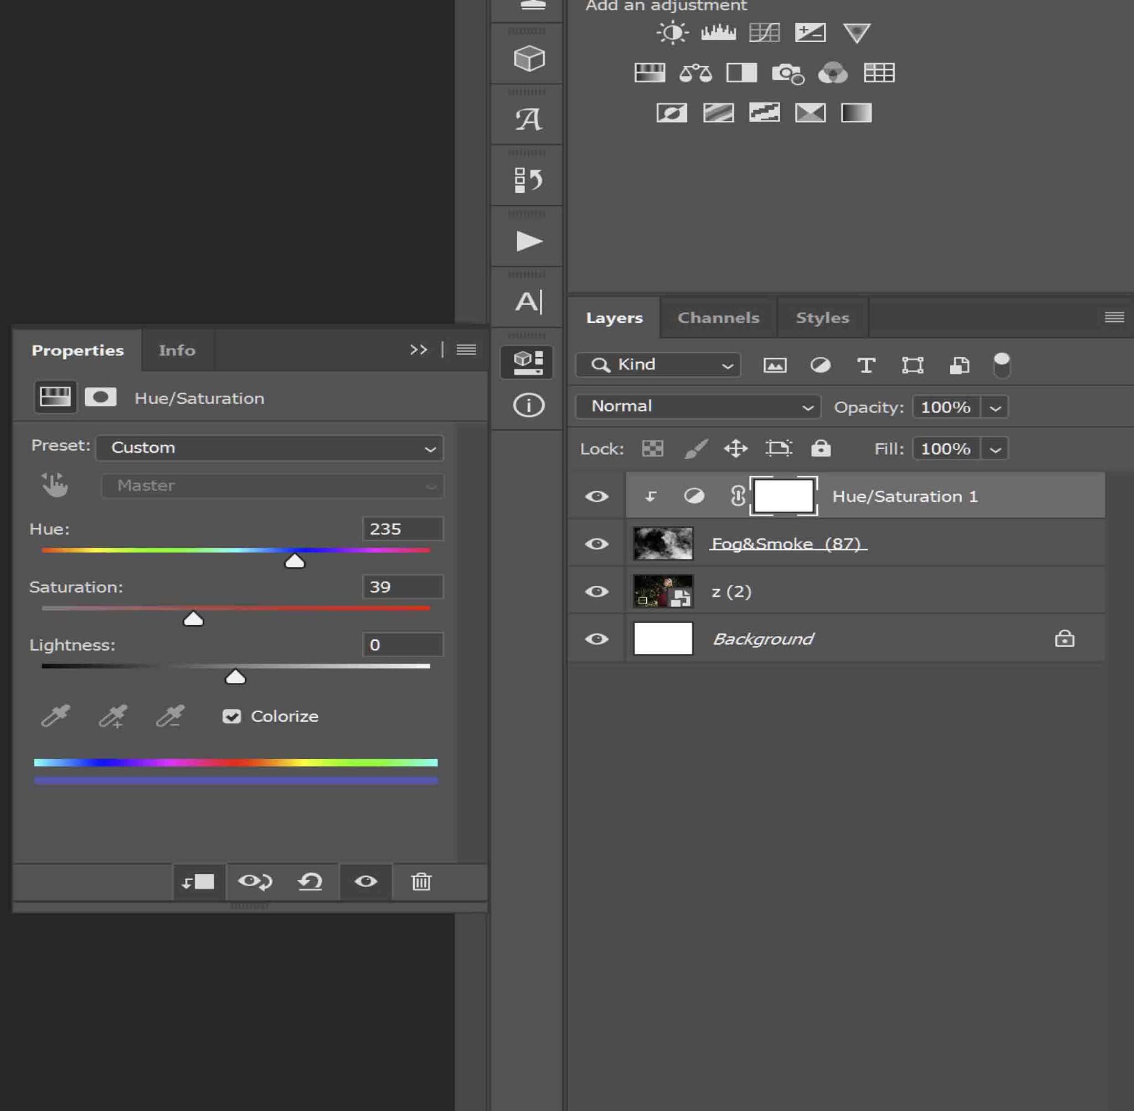Screen dimensions: 1134x1111
Task: Click the Lightness slider handle
Action: [x=235, y=676]
